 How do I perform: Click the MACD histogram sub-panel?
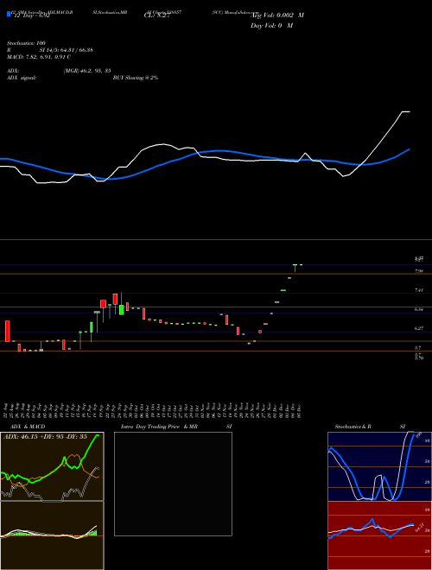[x=52, y=535]
